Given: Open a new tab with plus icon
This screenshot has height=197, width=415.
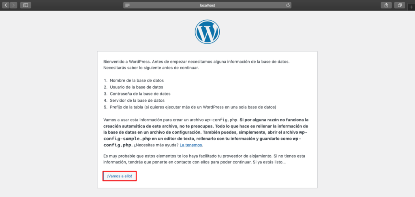Looking at the screenshot, I should [411, 7].
